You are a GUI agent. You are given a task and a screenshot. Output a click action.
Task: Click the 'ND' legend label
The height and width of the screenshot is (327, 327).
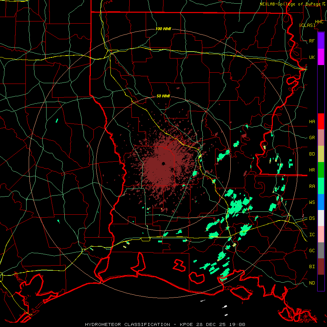coord(312,283)
